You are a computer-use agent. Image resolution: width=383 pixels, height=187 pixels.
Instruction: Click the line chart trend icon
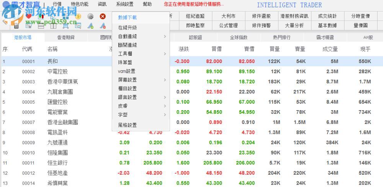coord(53,16)
